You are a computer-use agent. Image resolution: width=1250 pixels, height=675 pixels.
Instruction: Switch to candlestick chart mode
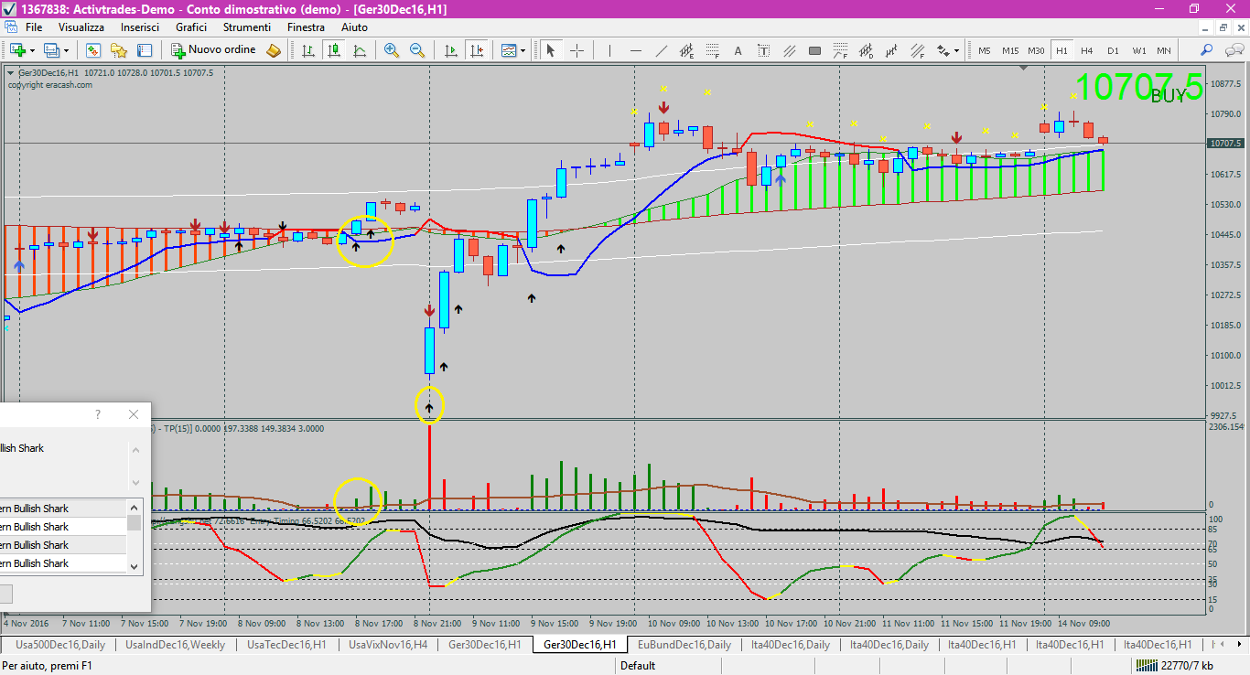click(334, 50)
